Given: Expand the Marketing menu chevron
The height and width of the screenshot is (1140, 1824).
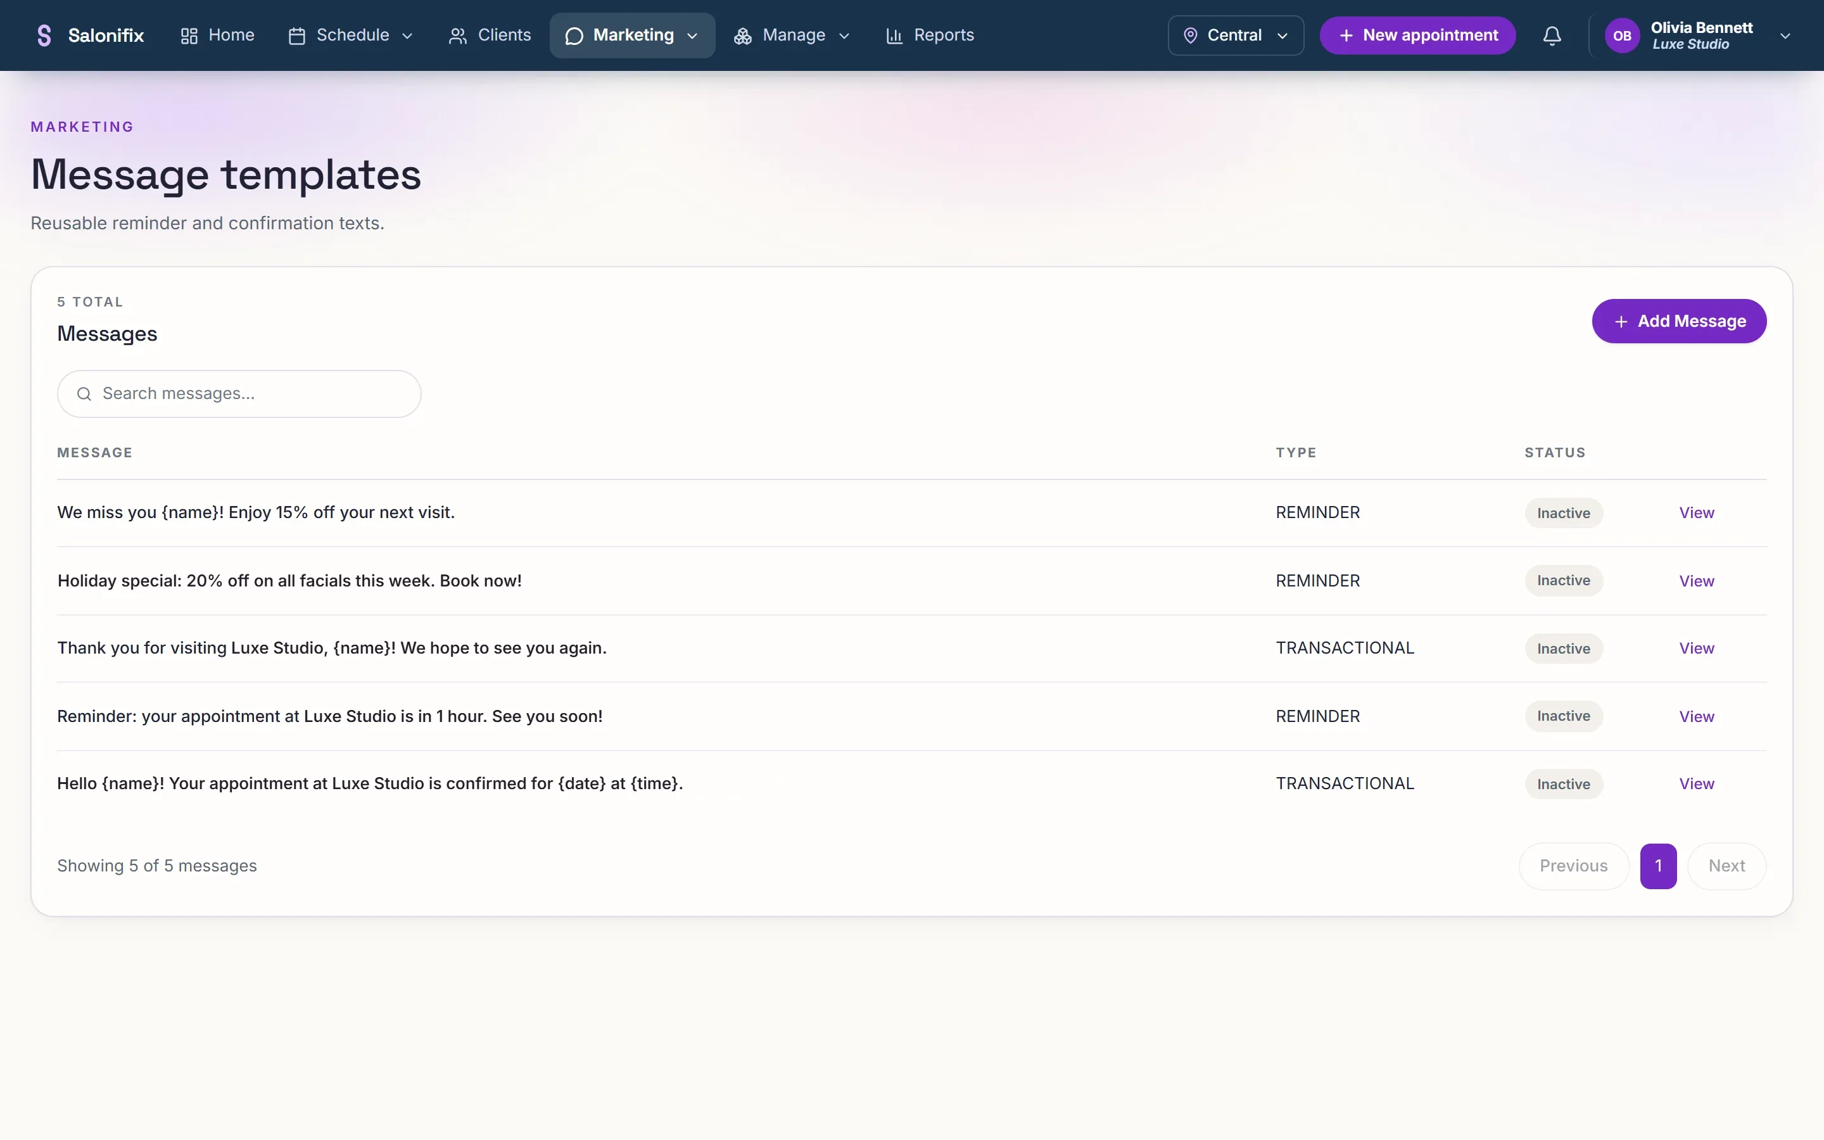Looking at the screenshot, I should (x=692, y=35).
